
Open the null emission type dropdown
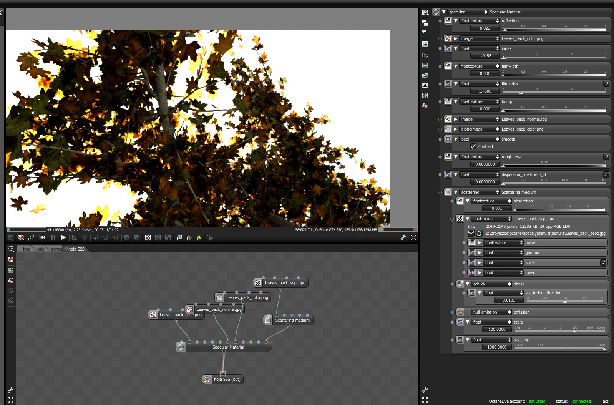pos(491,312)
